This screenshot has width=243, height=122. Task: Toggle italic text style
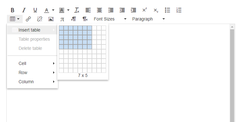point(24,10)
